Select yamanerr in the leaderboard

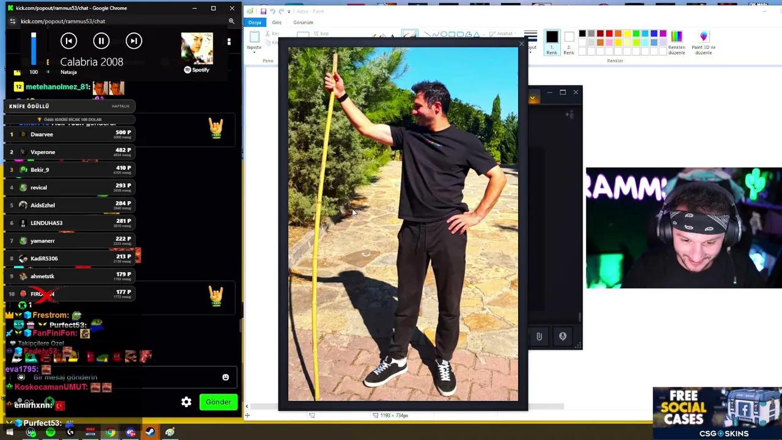(x=69, y=240)
